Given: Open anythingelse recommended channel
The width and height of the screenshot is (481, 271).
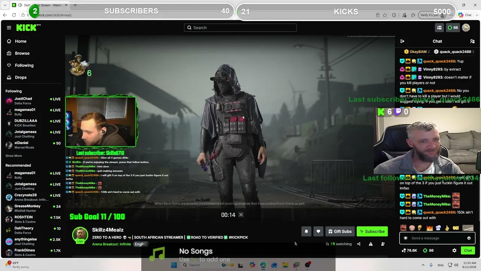Looking at the screenshot, I should (x=33, y=241).
